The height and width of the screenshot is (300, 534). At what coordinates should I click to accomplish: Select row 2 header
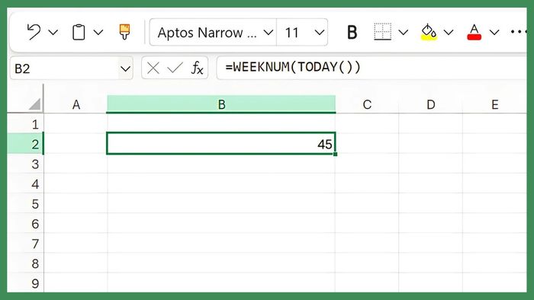pos(25,144)
